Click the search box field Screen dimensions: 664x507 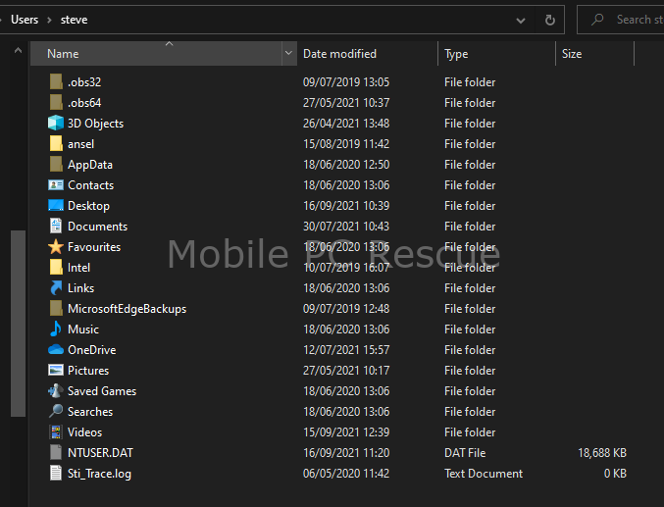pyautogui.click(x=621, y=20)
